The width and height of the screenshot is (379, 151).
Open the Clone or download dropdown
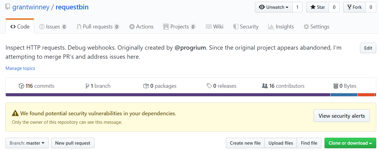(x=350, y=143)
